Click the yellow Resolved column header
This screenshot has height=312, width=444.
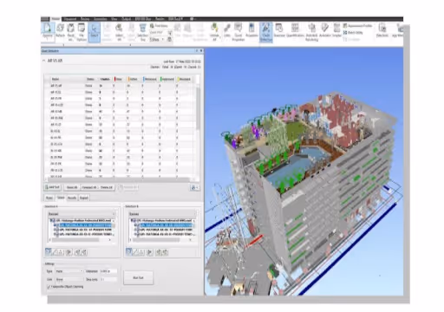click(185, 79)
